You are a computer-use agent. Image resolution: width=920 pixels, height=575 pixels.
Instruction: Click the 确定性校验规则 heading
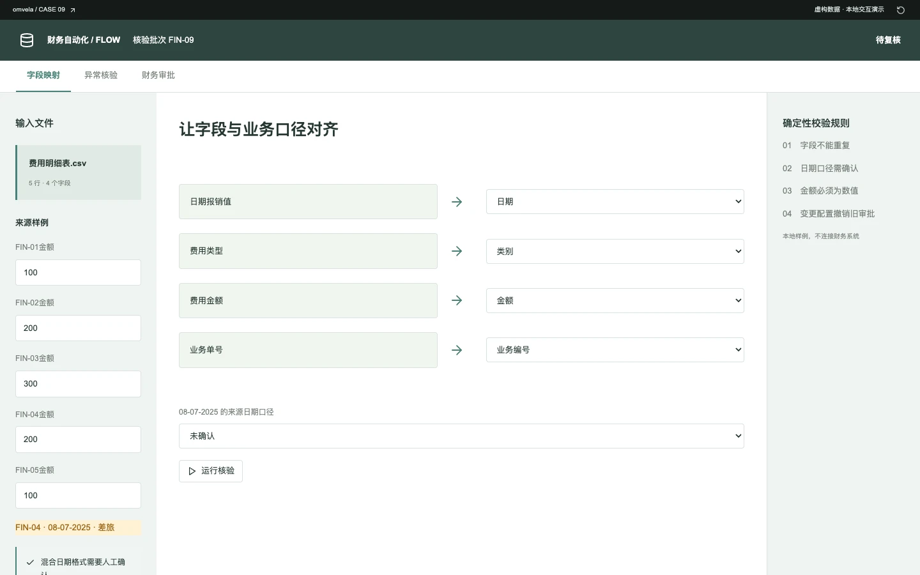(816, 123)
